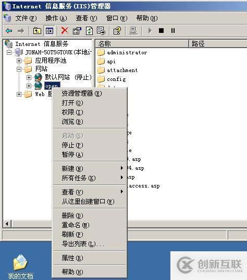Choose 资源管理器(E) from context menu
Image resolution: width=247 pixels, height=280 pixels.
coord(90,93)
